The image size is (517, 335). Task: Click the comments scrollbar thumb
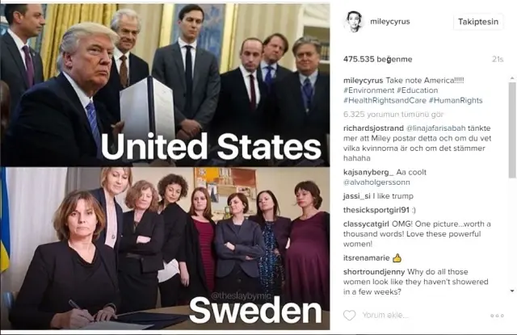(512, 130)
